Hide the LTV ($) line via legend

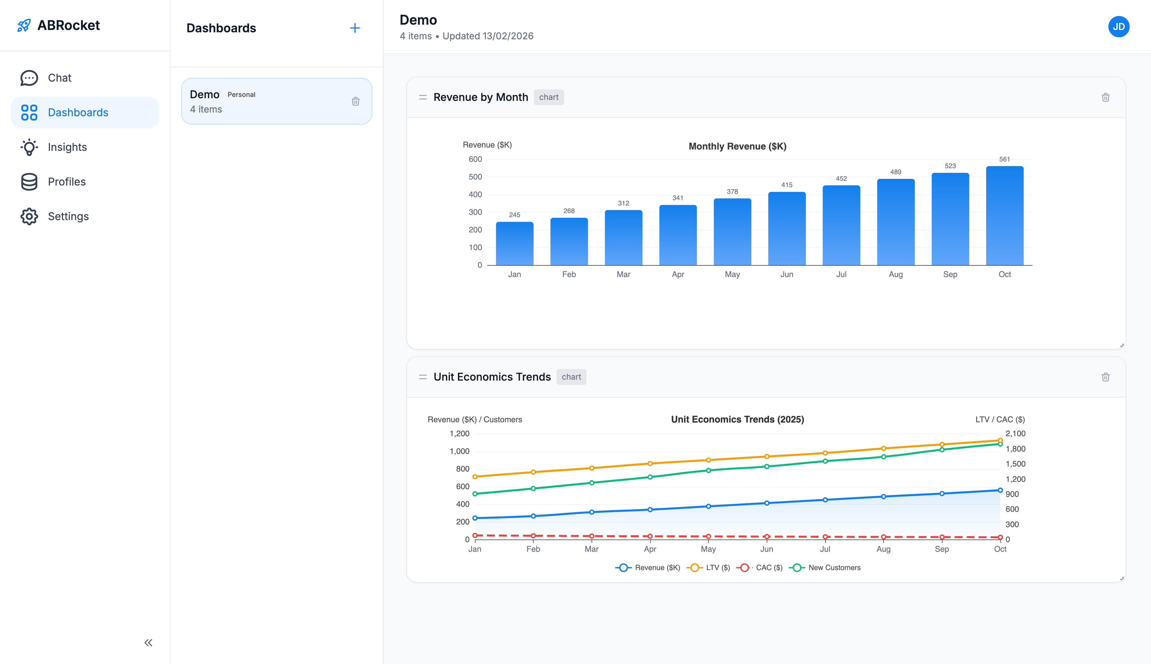[710, 567]
